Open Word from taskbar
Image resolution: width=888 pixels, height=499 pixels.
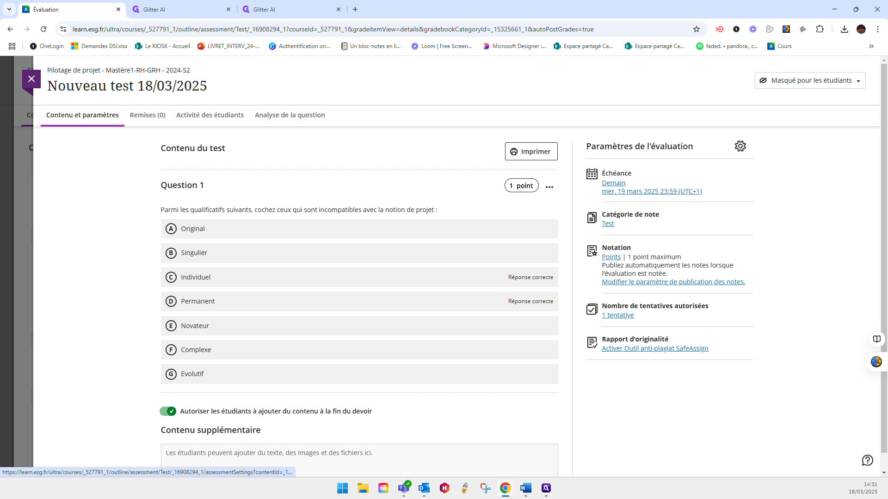525,488
